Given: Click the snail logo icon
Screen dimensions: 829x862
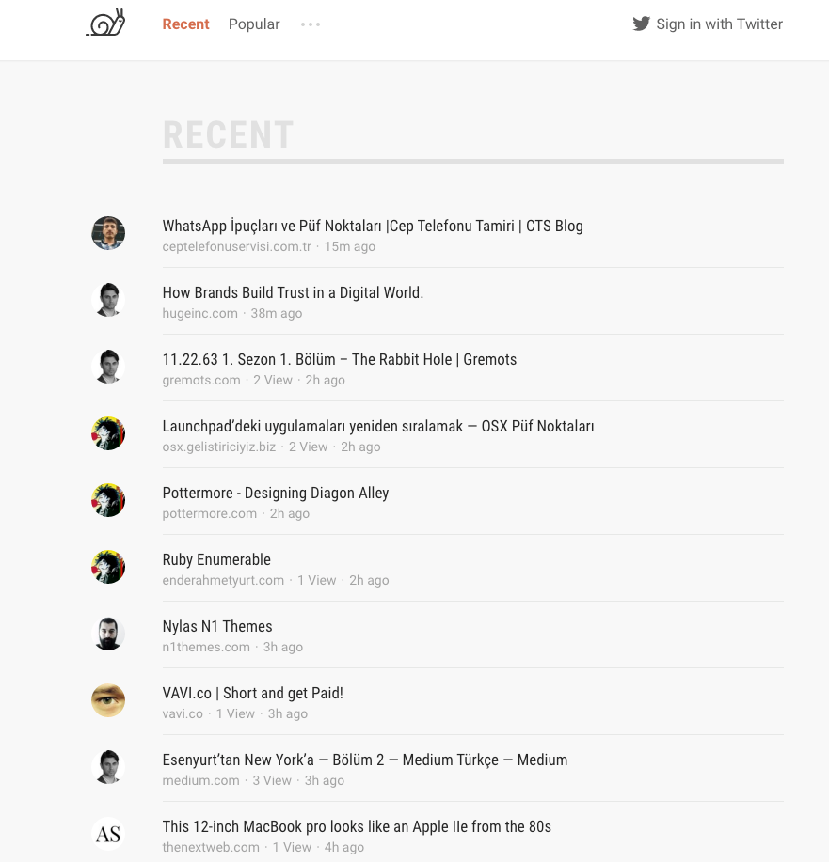Looking at the screenshot, I should coord(105,23).
